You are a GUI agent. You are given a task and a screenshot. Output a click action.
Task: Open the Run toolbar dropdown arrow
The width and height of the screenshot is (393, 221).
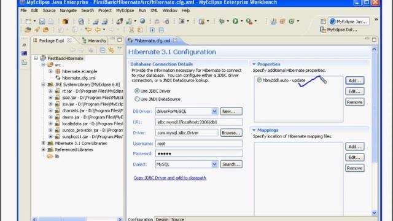tap(241, 21)
